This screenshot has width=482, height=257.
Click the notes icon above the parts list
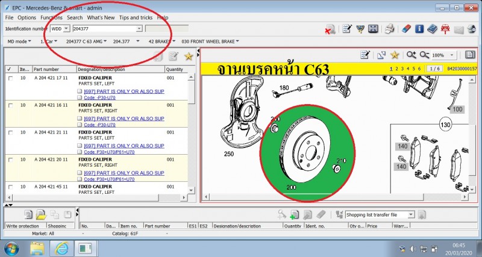[x=174, y=56]
